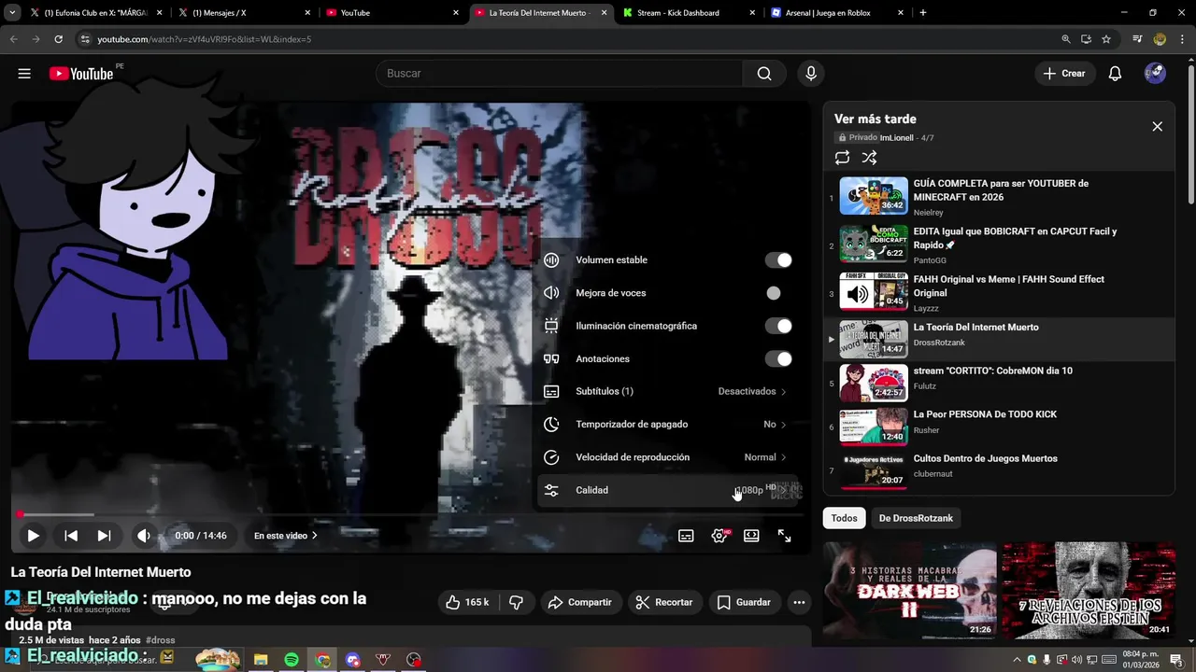The height and width of the screenshot is (672, 1196).
Task: Select the Todos filter chip
Action: [x=844, y=518]
